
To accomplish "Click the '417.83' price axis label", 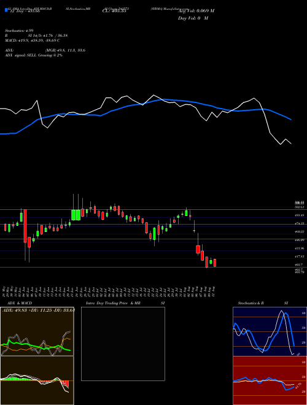I will click(301, 256).
